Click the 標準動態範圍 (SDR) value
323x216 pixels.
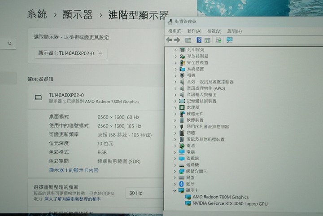tap(119, 161)
